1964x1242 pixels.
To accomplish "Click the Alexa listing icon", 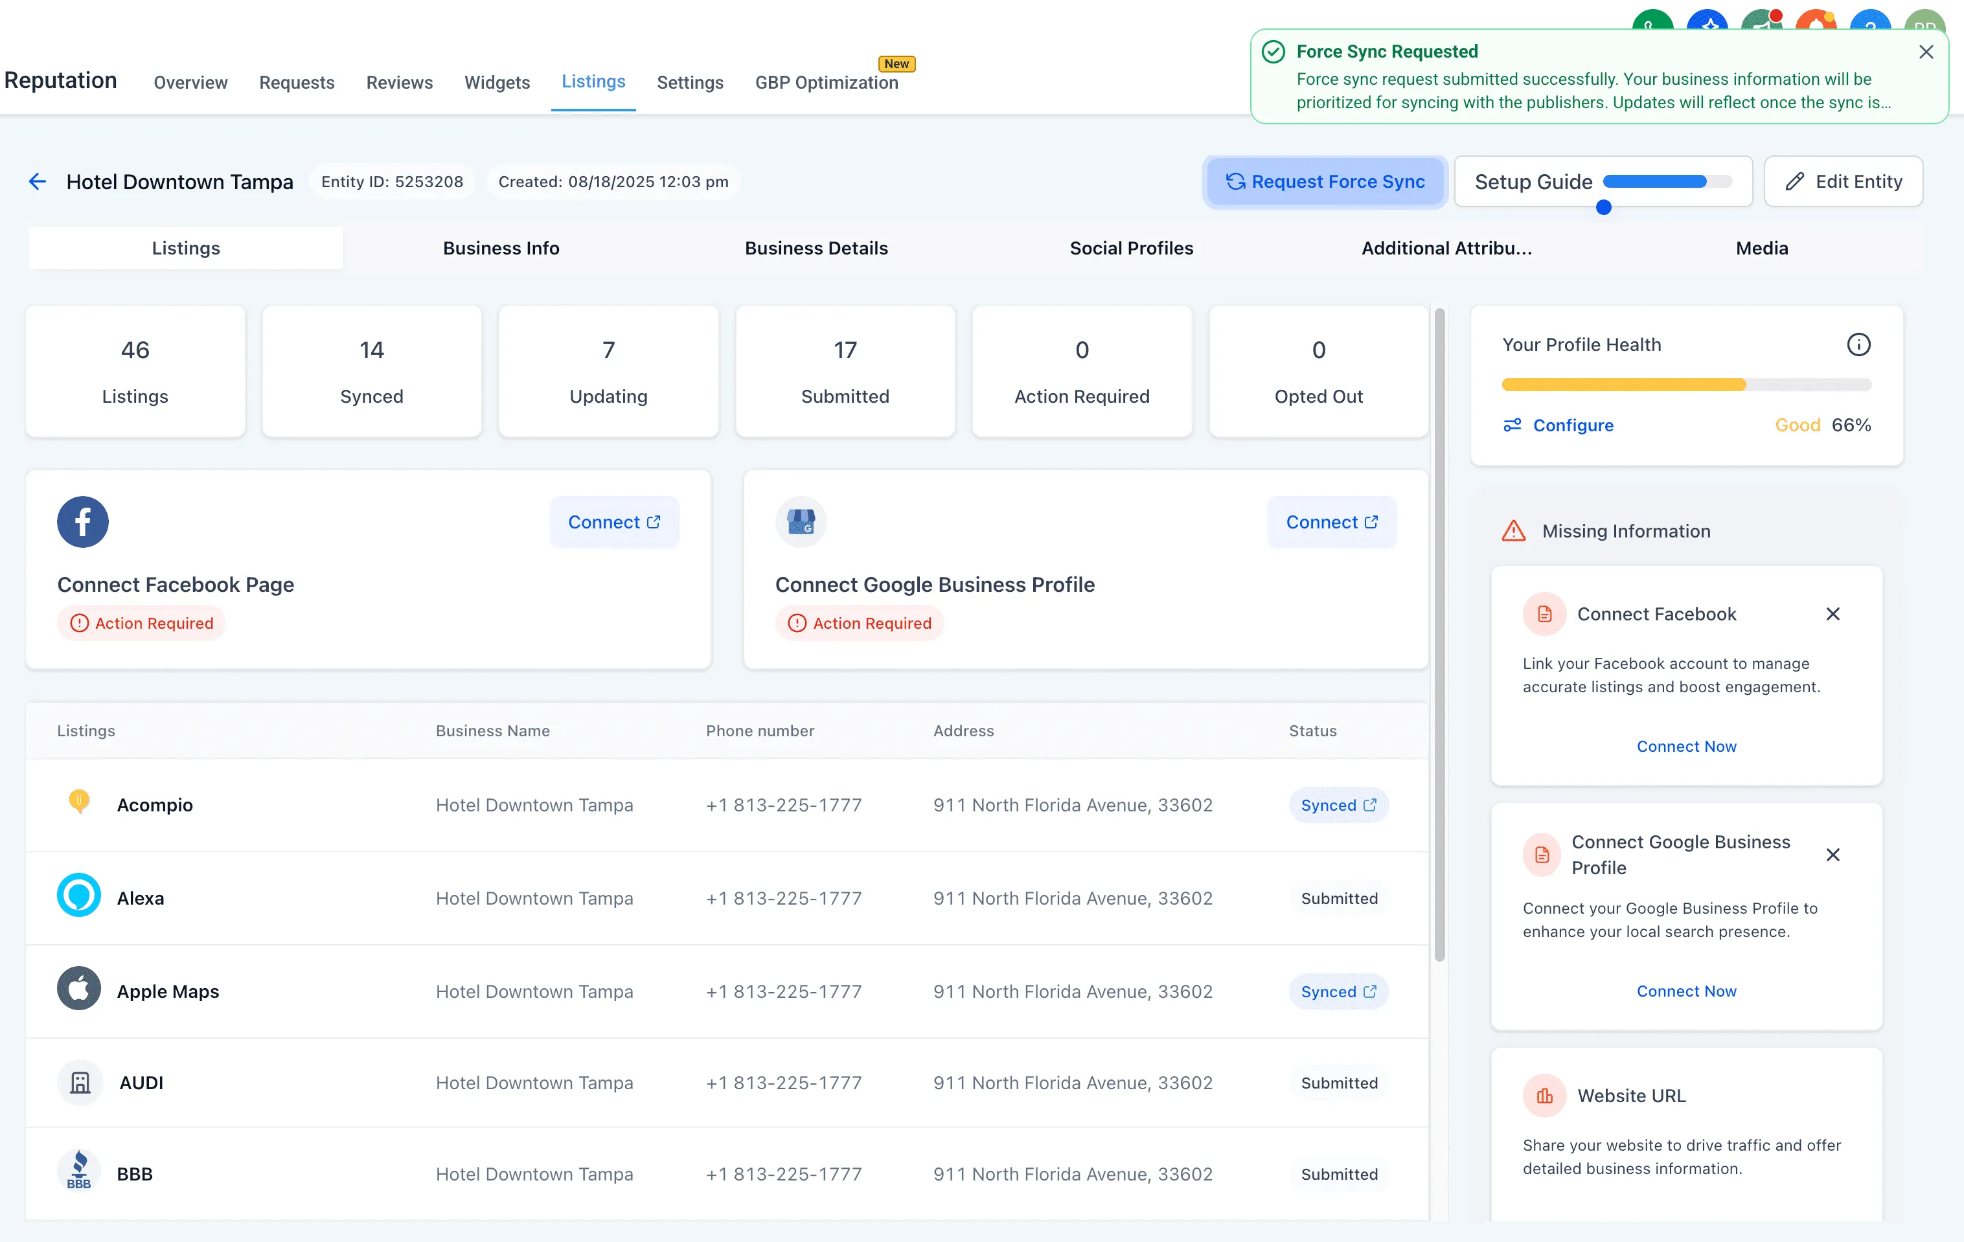I will [x=79, y=896].
